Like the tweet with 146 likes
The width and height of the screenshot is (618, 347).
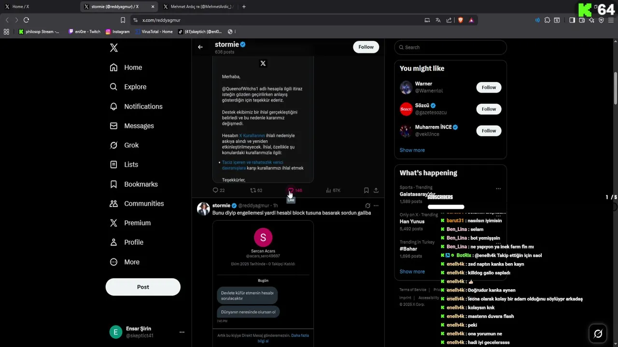coord(295,190)
